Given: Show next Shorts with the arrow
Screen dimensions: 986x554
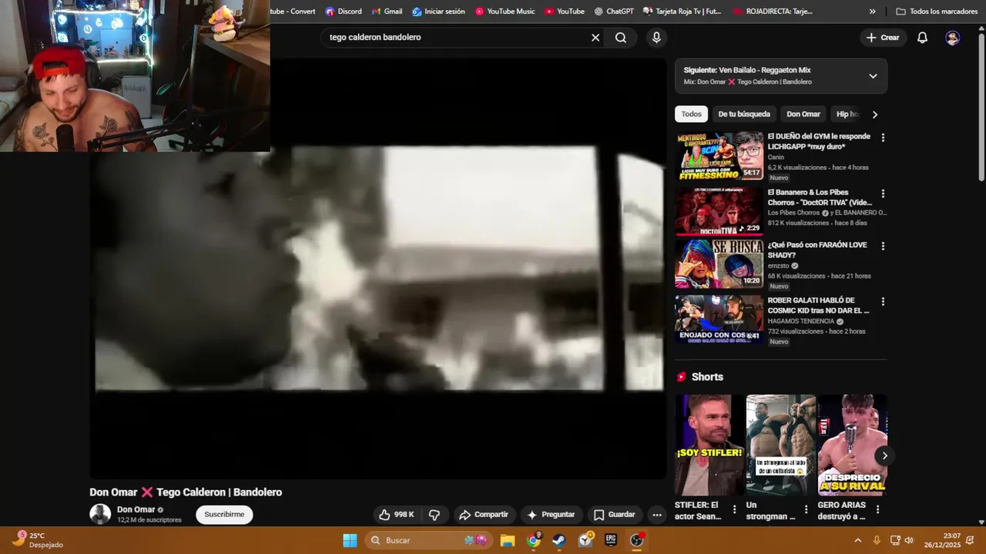Looking at the screenshot, I should coord(884,456).
